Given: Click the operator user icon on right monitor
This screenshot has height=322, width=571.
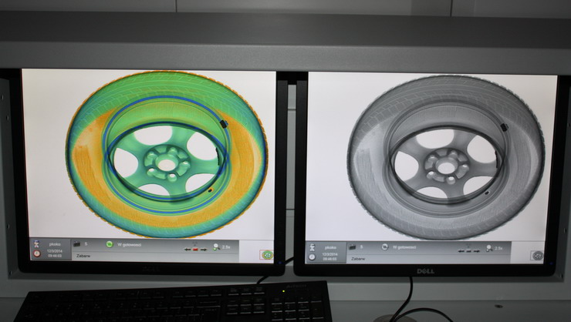Looking at the screenshot, I should tap(313, 247).
